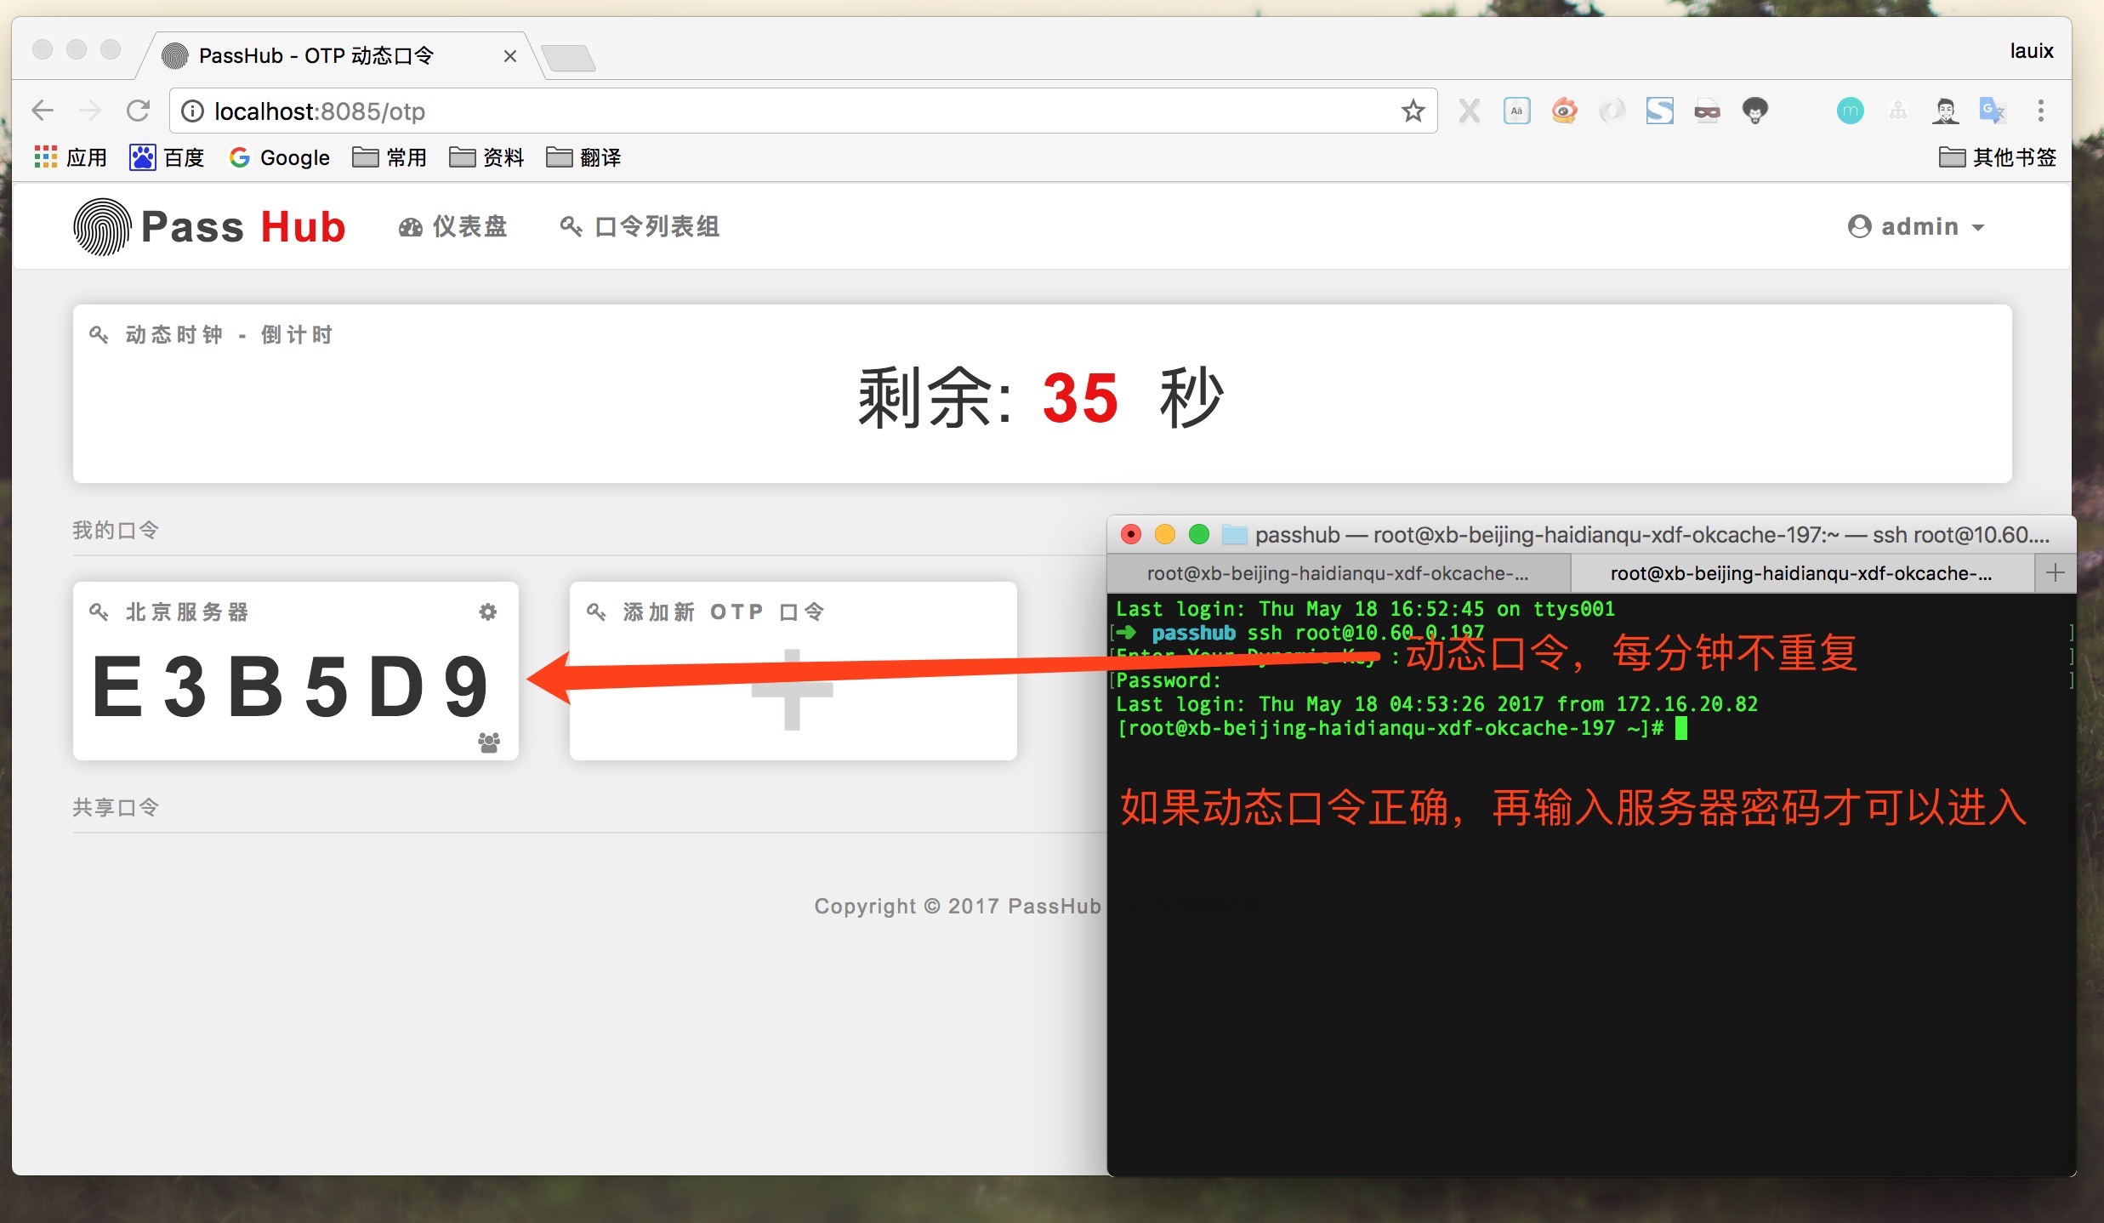The image size is (2104, 1223).
Task: Click the faded swirl extension icon
Action: coord(1612,111)
